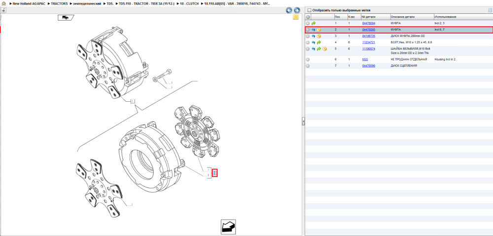Toggle the selection circle for row 1

pos(308,24)
